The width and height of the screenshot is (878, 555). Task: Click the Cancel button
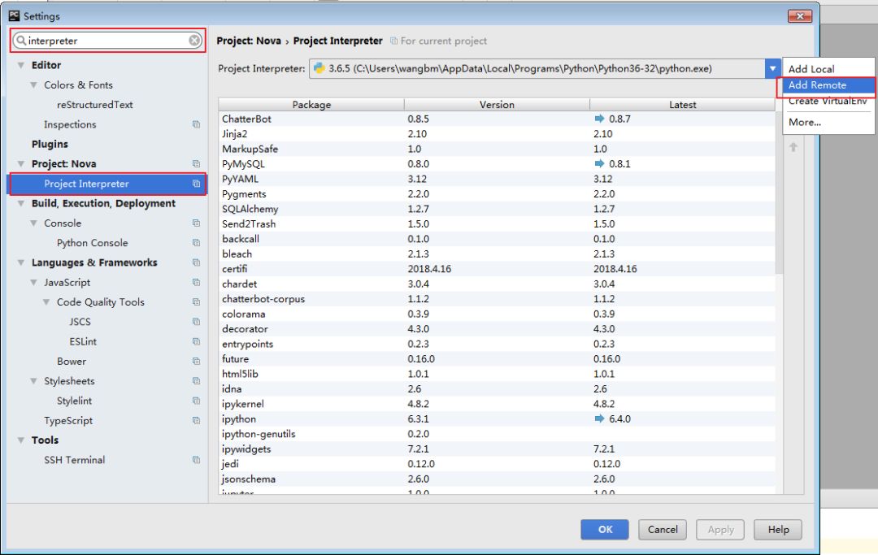point(663,529)
